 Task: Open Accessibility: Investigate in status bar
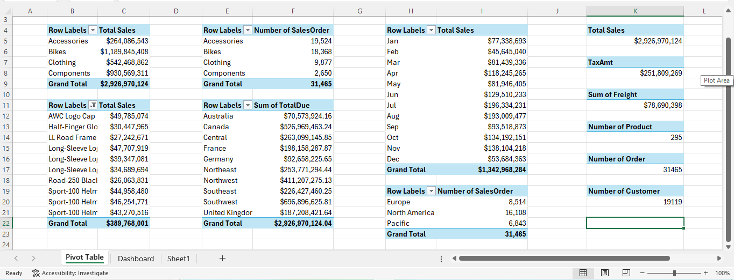[x=70, y=273]
